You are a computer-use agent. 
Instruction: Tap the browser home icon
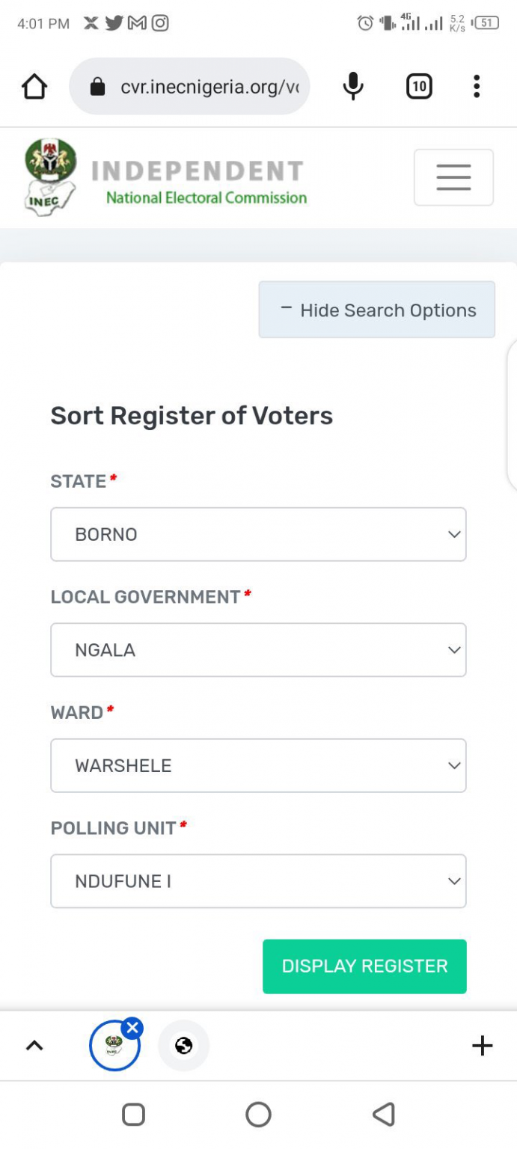point(34,87)
